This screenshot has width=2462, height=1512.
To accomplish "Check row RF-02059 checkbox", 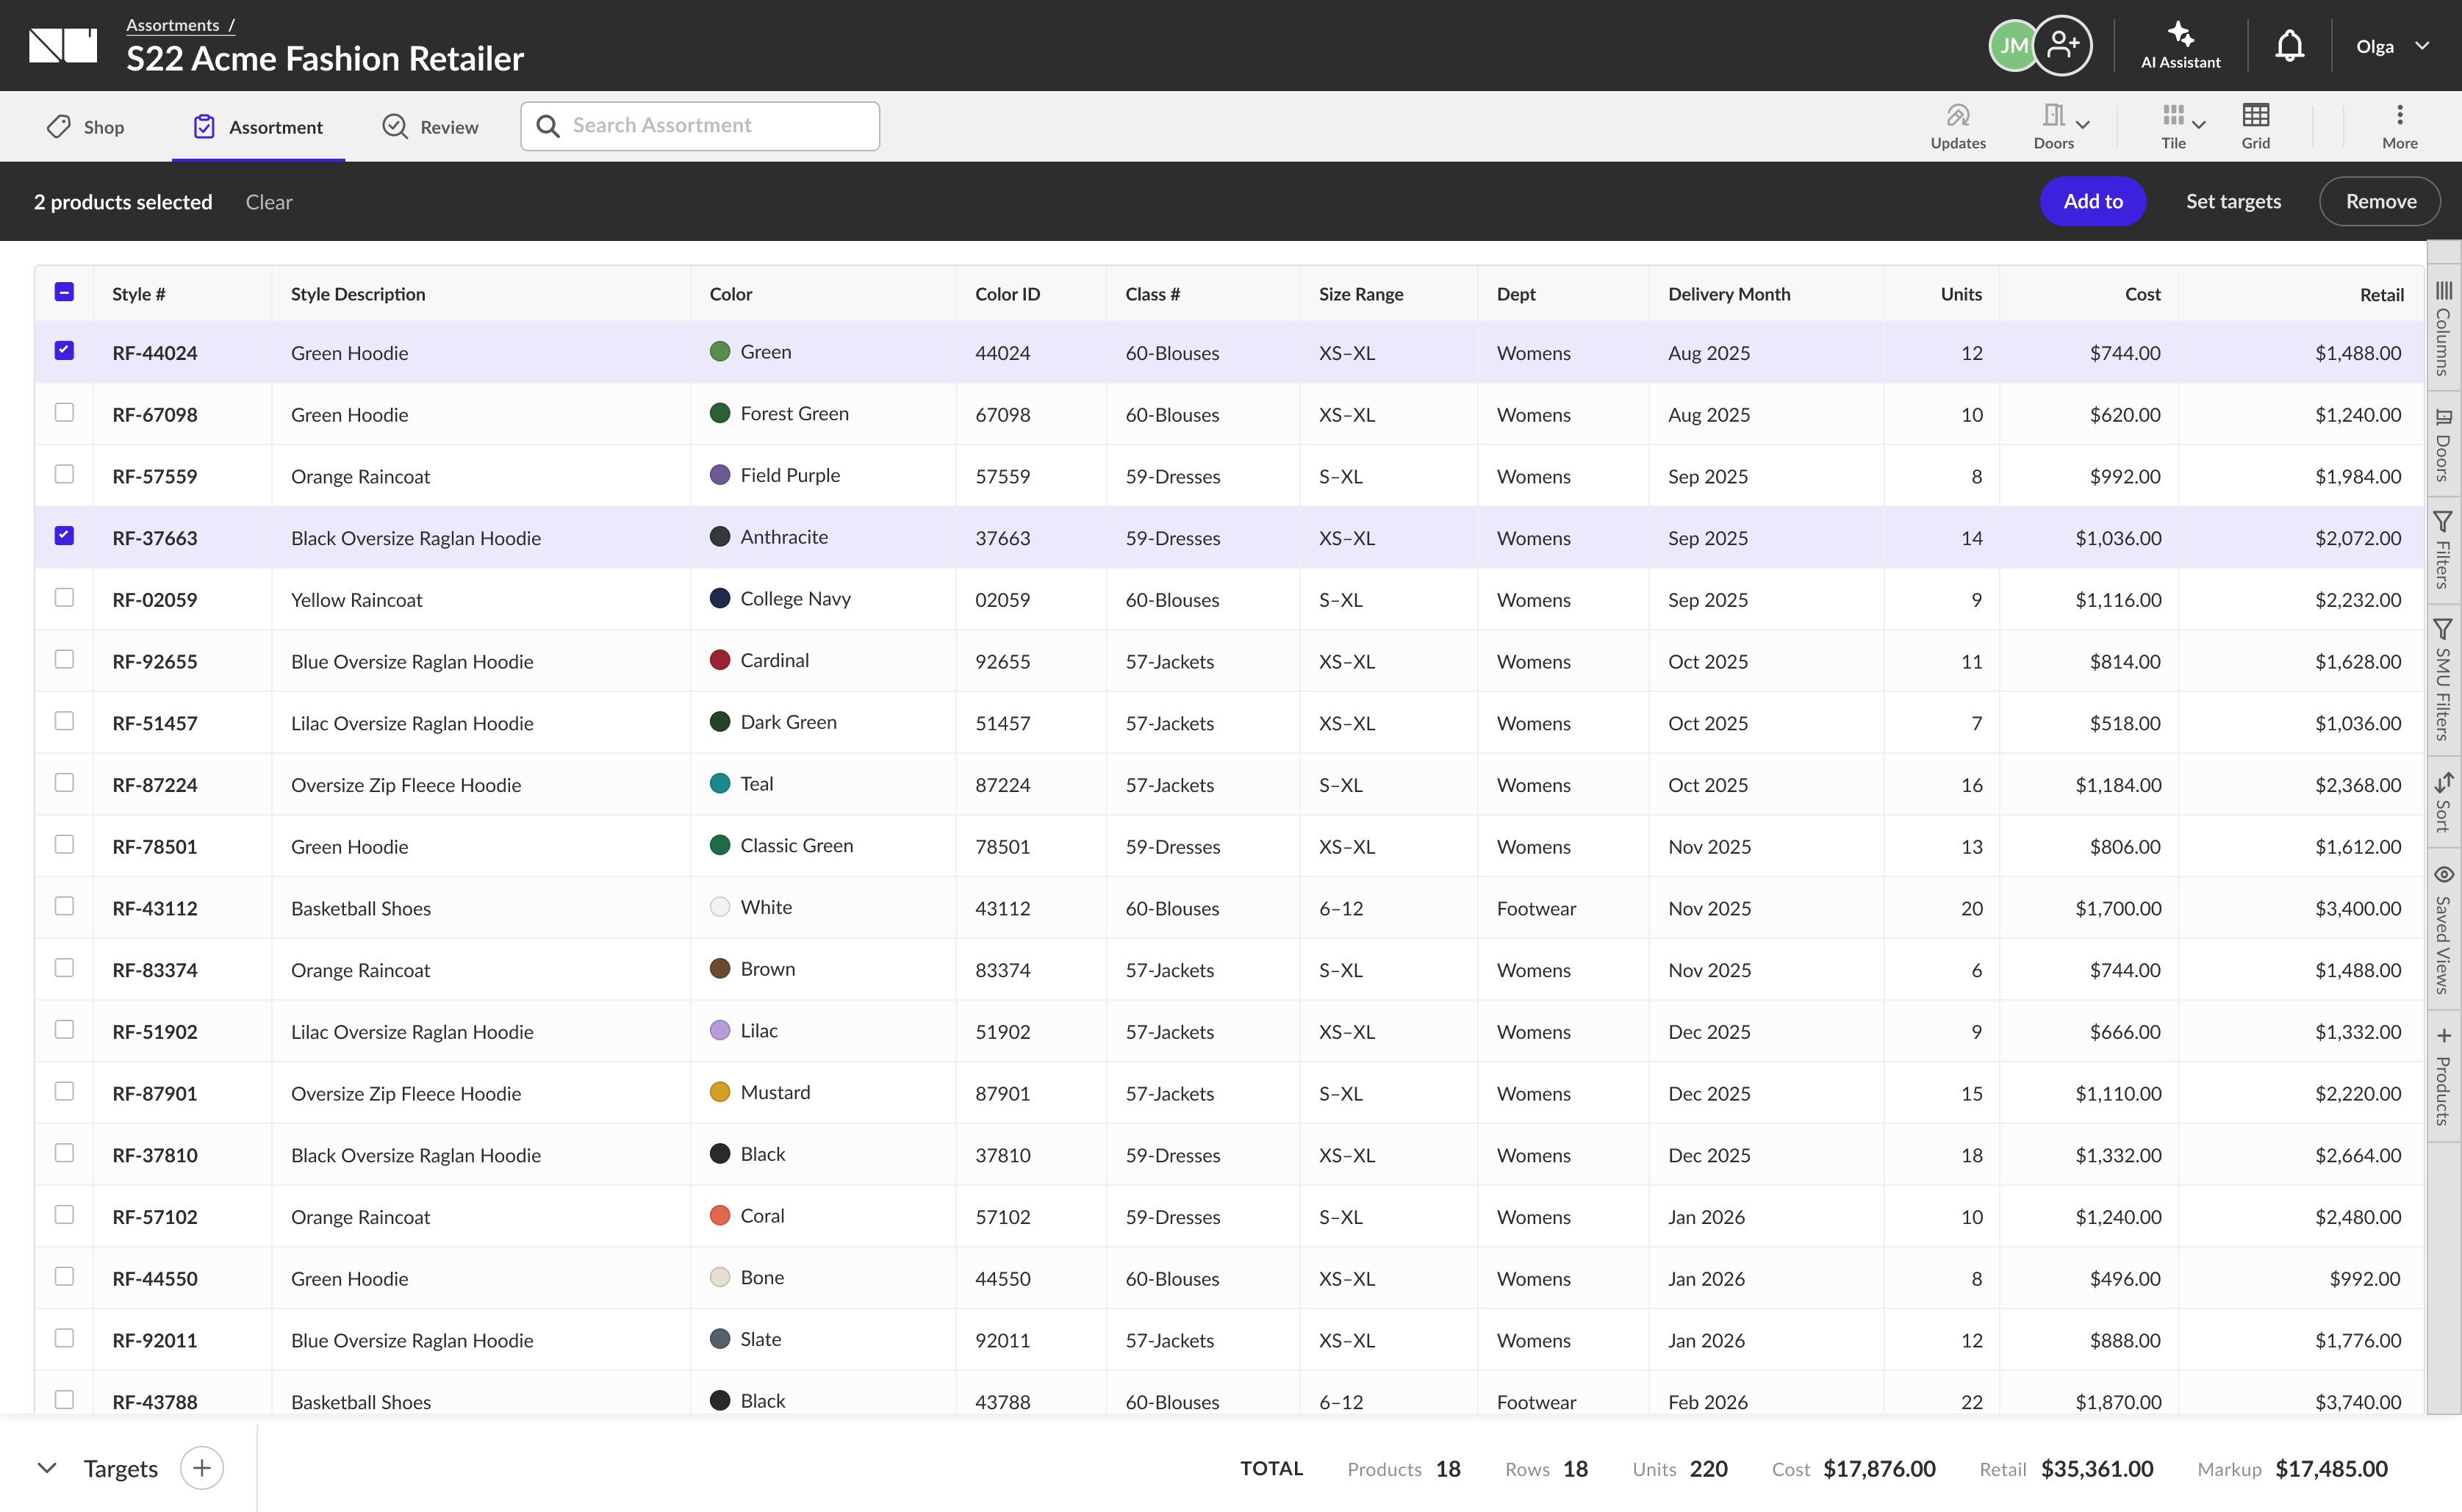I will (x=64, y=598).
